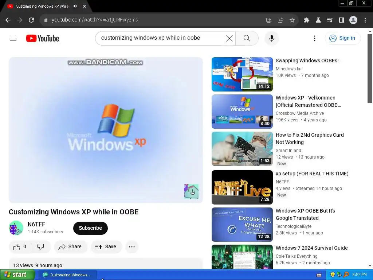Subscribe to N6TFF channel
The height and width of the screenshot is (280, 373).
click(90, 228)
